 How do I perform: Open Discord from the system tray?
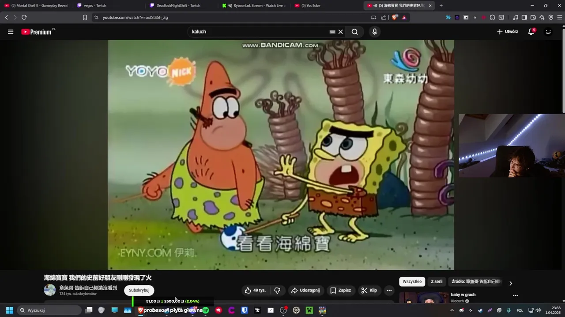[x=461, y=310]
